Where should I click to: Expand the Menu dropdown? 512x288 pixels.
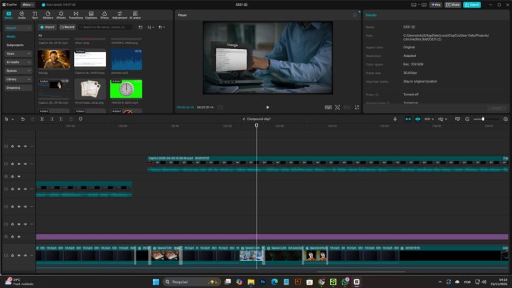28,4
